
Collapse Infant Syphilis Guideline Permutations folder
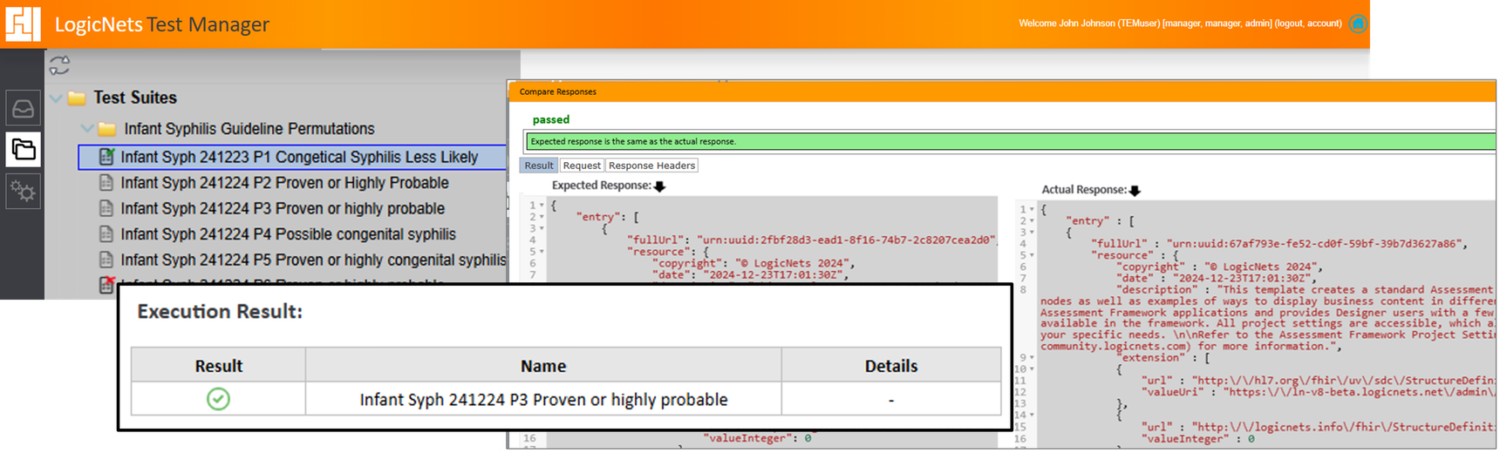coord(87,129)
